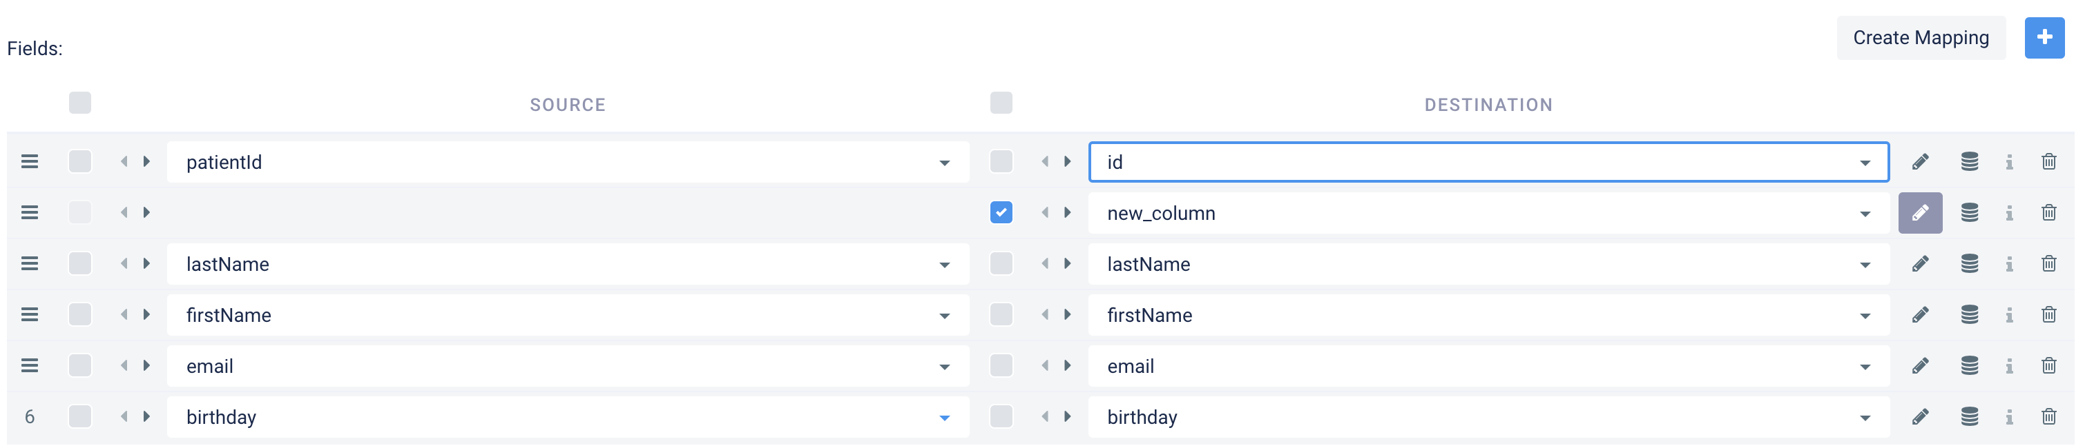This screenshot has width=2094, height=448.
Task: Click database icon on the email row
Action: (1969, 366)
